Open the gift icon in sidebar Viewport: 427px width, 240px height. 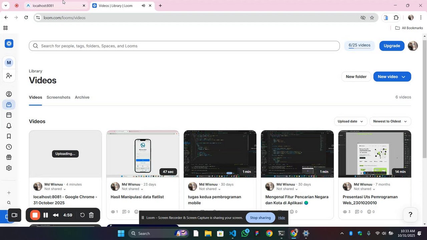pos(9,157)
